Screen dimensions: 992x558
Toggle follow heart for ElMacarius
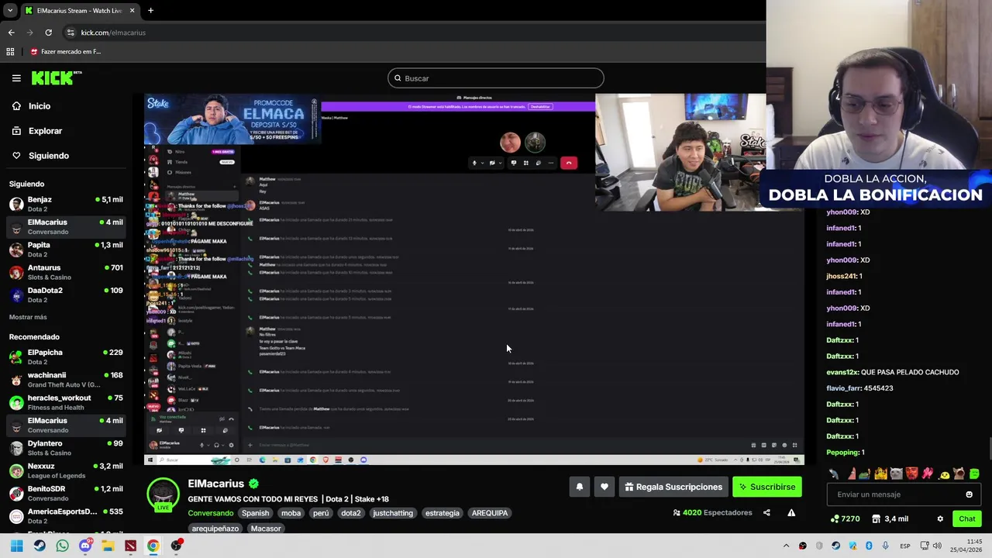click(x=604, y=487)
